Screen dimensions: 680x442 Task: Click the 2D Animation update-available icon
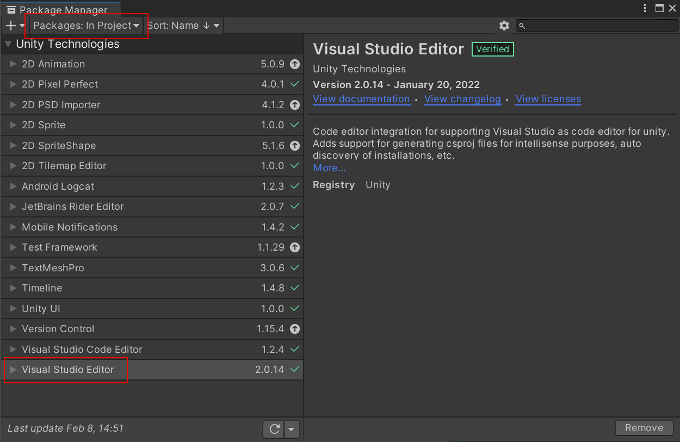coord(295,64)
